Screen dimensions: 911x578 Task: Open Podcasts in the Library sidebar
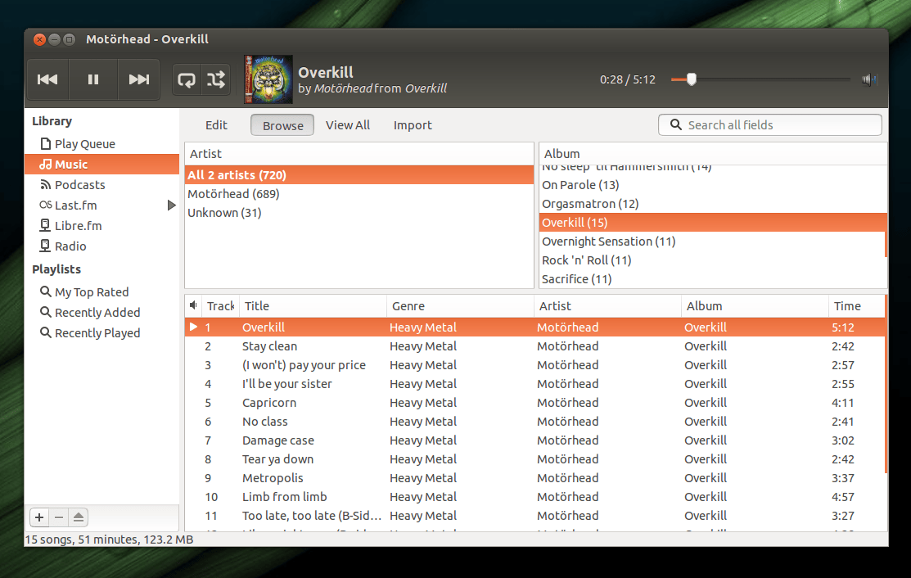[79, 185]
